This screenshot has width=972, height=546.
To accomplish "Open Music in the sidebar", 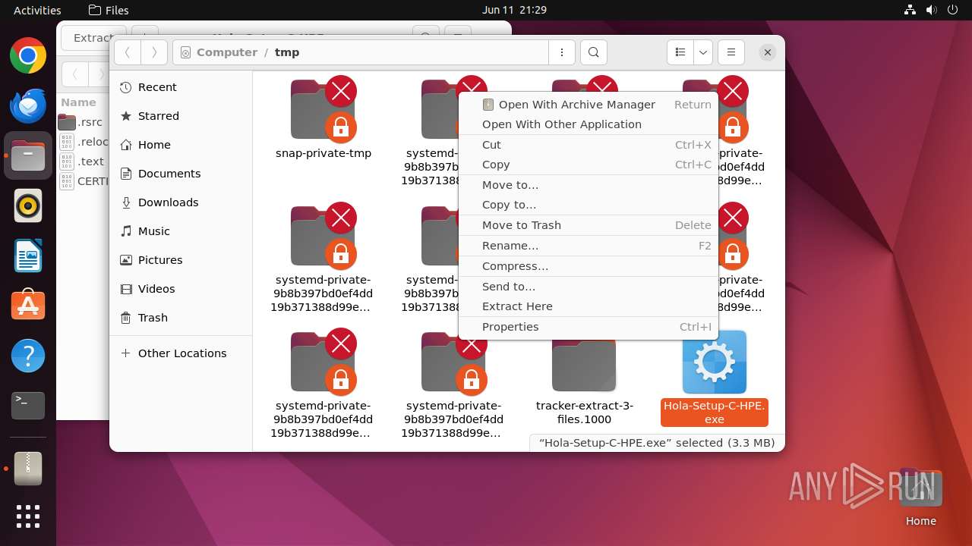I will click(181, 231).
